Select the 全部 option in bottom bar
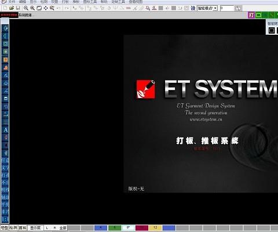The image size is (278, 232). point(63,228)
